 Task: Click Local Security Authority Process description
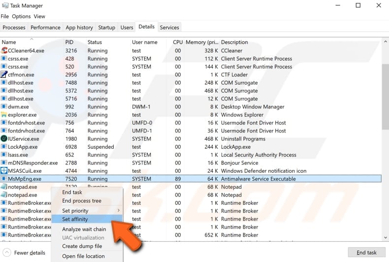259,155
